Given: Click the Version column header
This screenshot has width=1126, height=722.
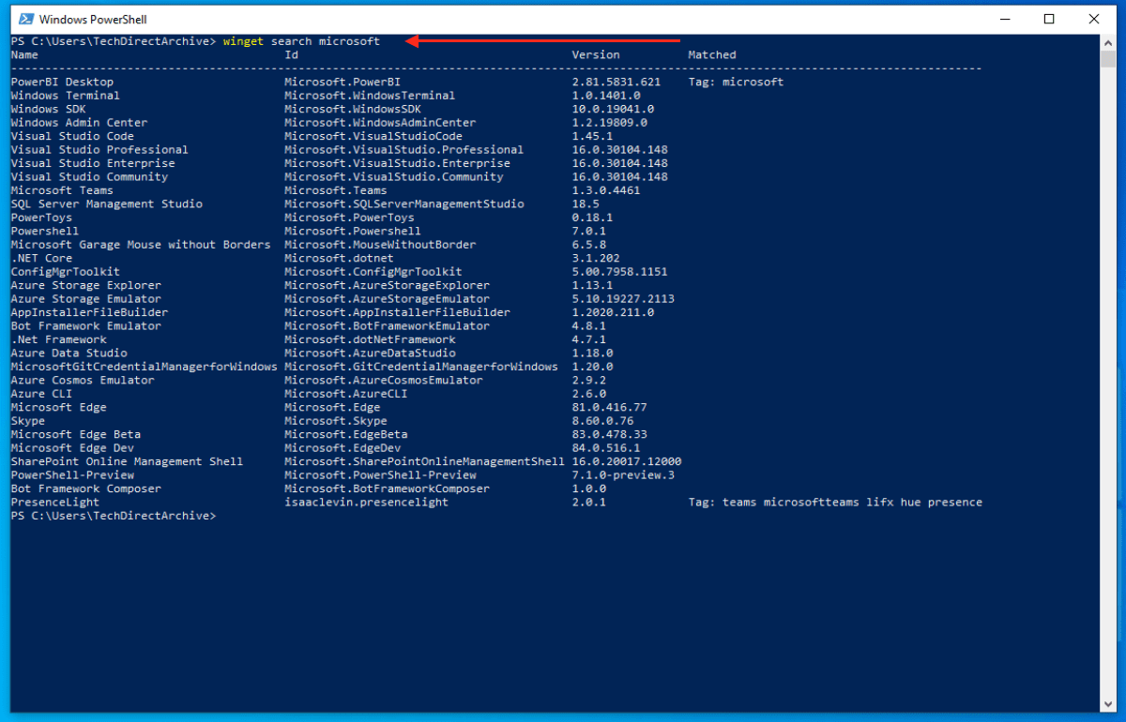Looking at the screenshot, I should [x=596, y=55].
